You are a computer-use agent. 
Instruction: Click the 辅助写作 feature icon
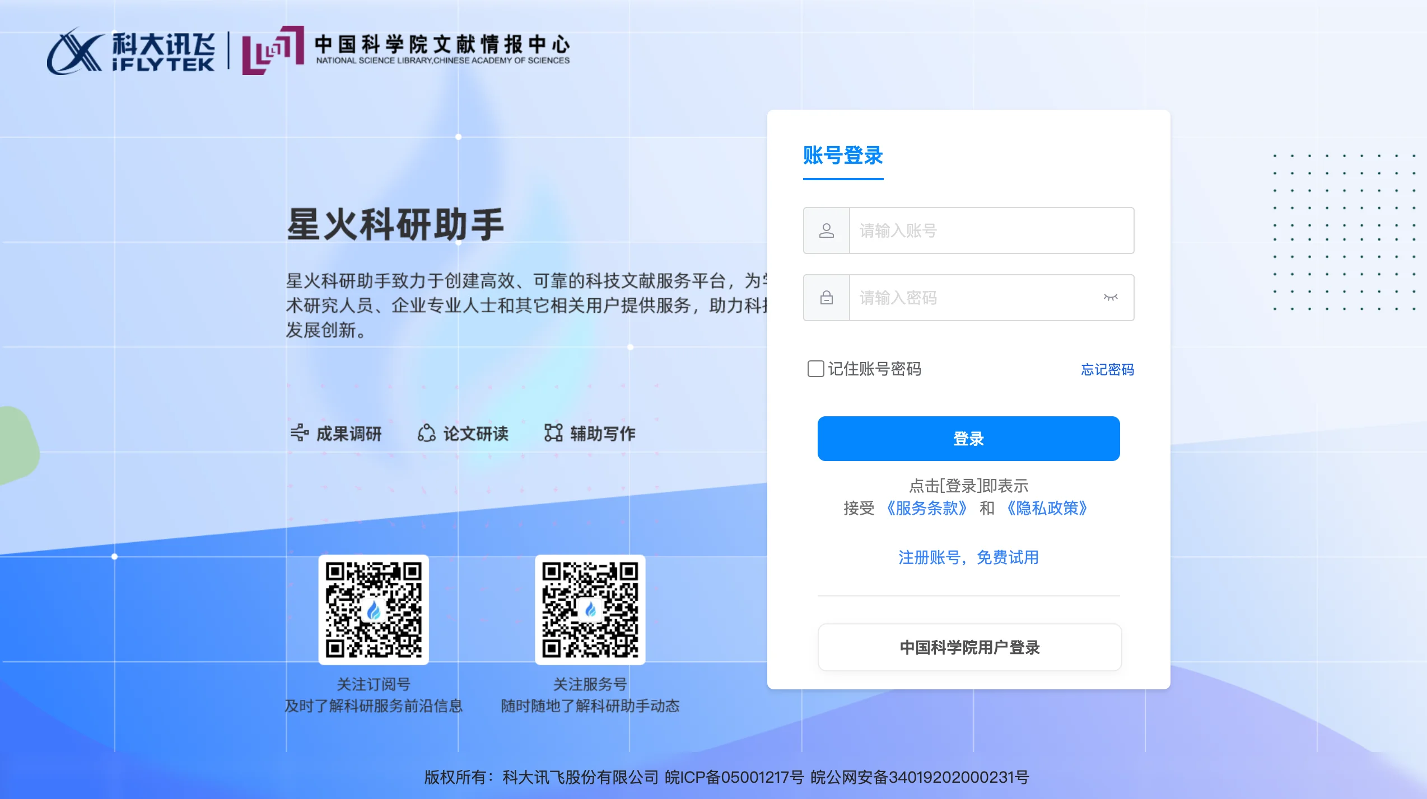coord(553,432)
